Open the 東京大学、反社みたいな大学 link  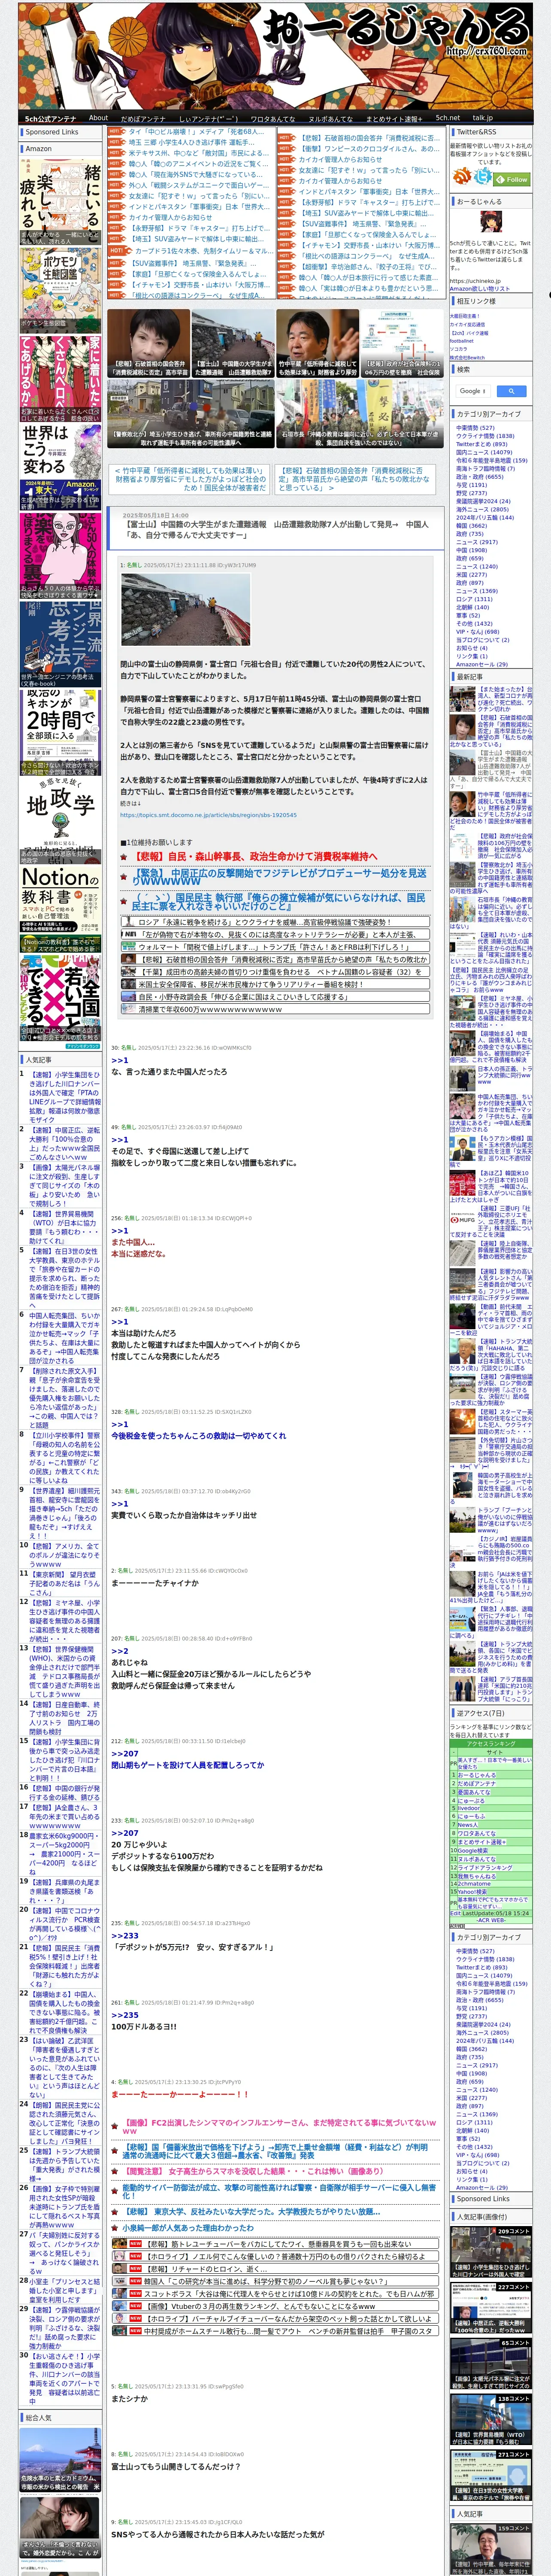pyautogui.click(x=251, y=2211)
